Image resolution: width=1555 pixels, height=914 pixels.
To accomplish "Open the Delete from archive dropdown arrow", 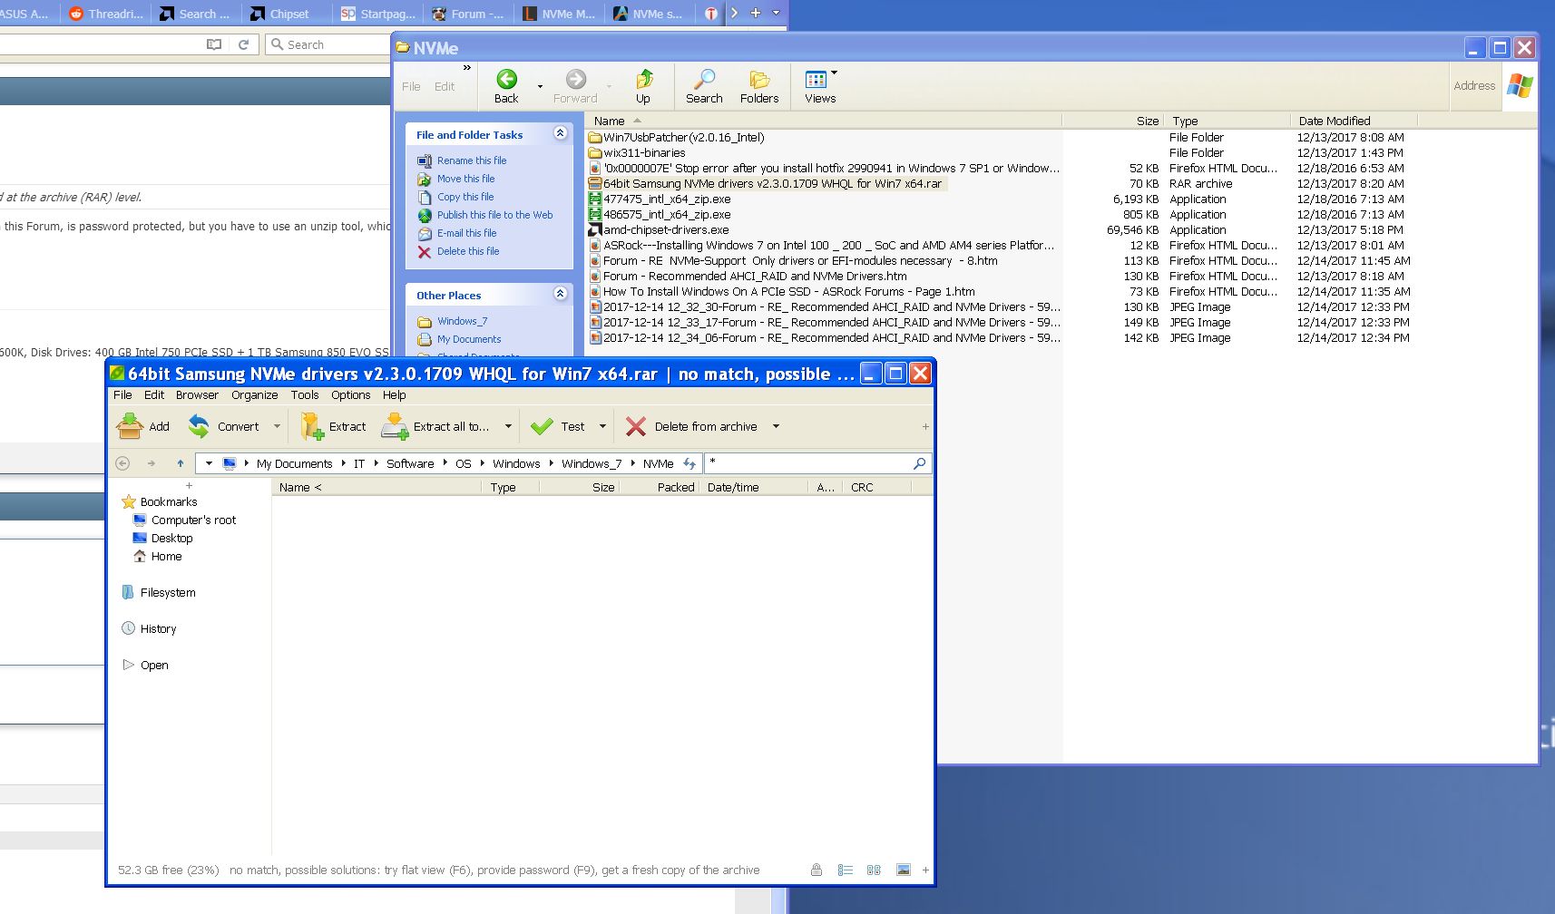I will tap(776, 426).
